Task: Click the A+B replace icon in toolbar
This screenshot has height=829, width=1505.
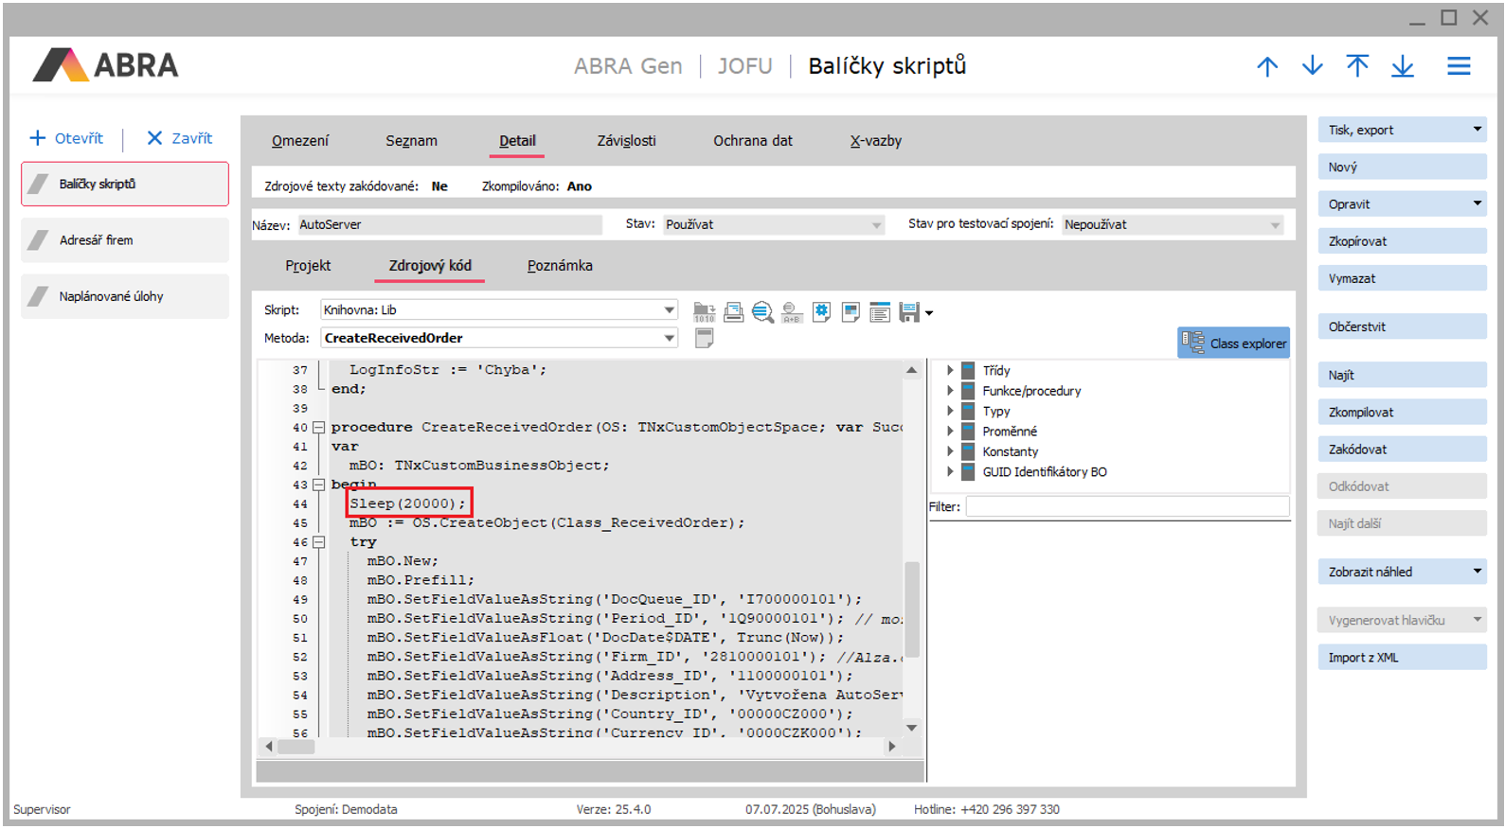Action: pos(792,312)
